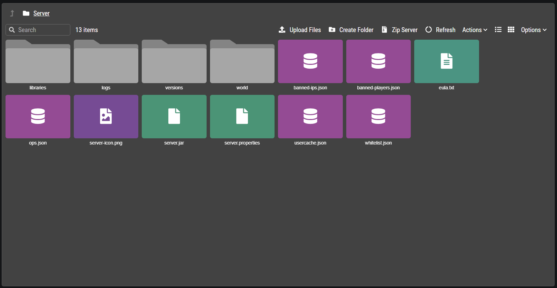This screenshot has width=557, height=288.
Task: Click the Create Folder button
Action: pyautogui.click(x=351, y=30)
